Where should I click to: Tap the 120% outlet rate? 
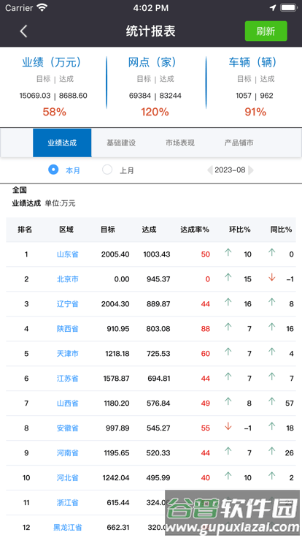[155, 112]
